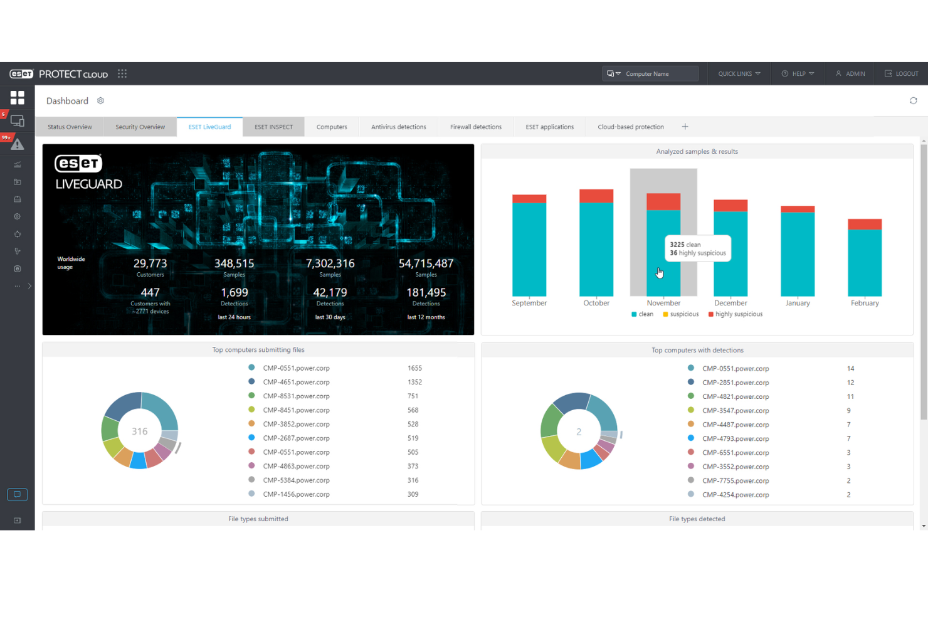Click the Analyzed samples & results header
Screen dimensions: 928x619
tap(697, 151)
